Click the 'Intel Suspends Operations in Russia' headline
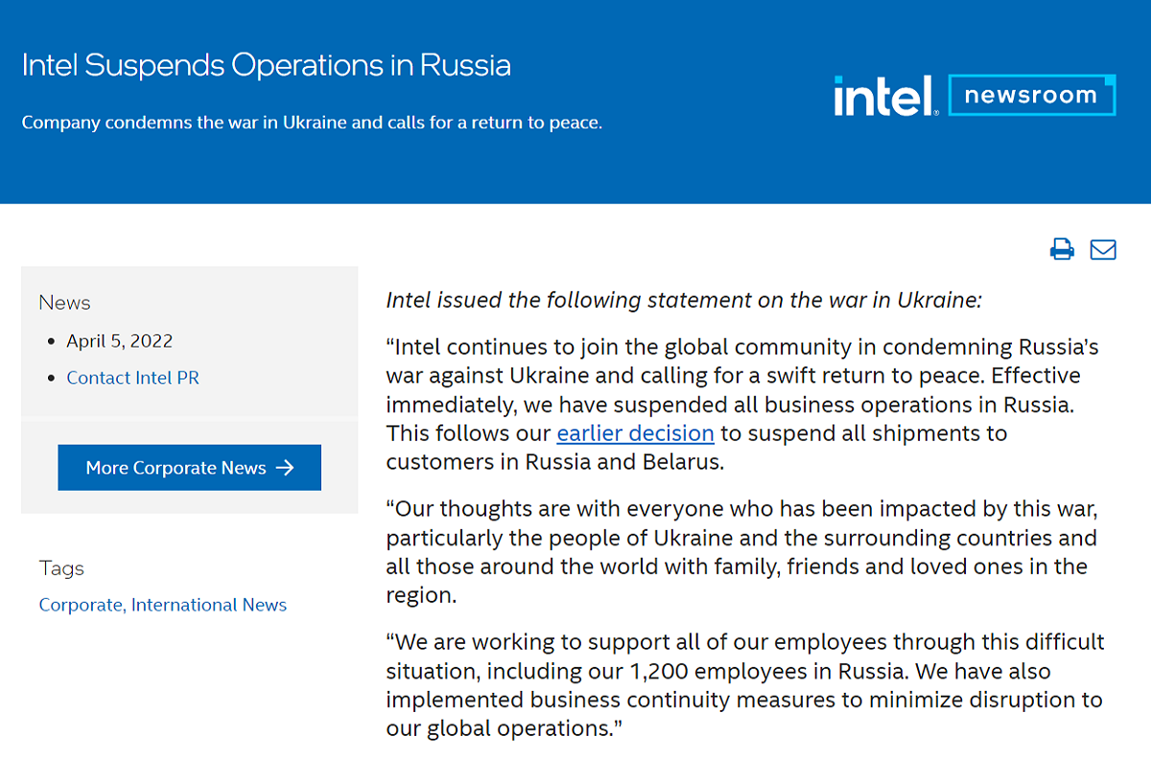 267,65
